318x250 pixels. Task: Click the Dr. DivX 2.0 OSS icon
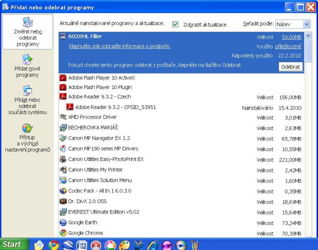click(x=63, y=201)
